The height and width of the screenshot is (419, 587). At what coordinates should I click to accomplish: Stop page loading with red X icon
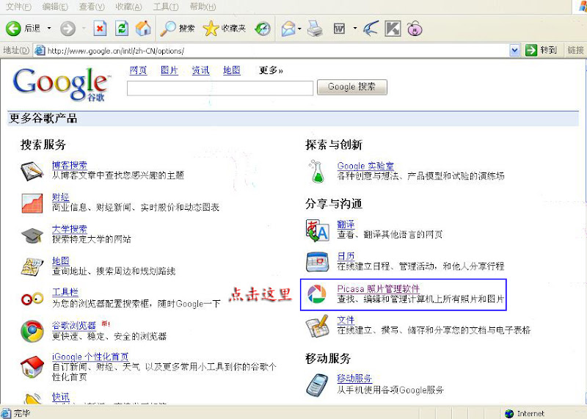coord(100,29)
